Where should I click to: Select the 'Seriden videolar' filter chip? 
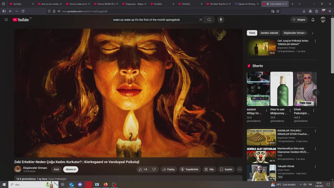270,33
